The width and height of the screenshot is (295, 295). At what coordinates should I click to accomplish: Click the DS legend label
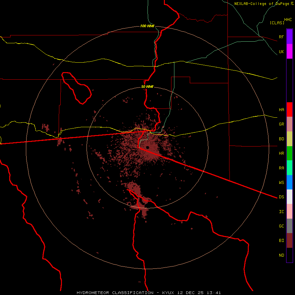281,197
